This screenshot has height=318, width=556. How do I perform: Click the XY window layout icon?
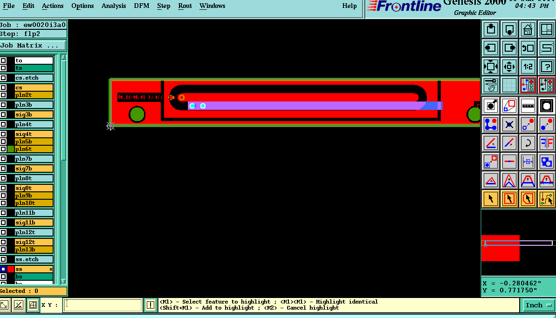tap(546, 29)
